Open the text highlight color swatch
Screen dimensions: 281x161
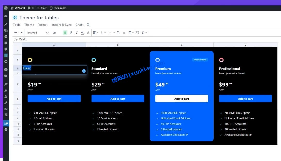pyautogui.click(x=82, y=33)
